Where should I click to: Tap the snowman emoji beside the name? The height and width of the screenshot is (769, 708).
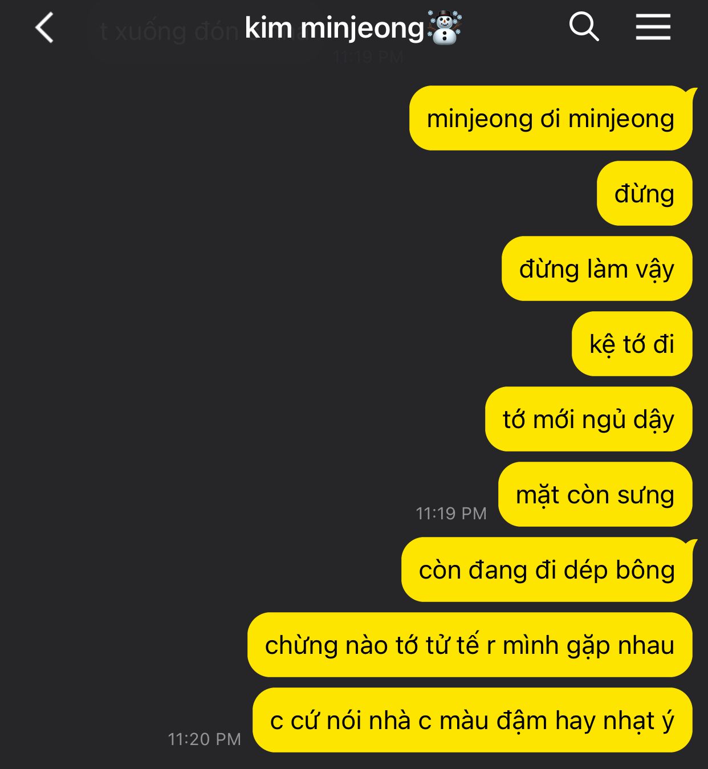[445, 28]
